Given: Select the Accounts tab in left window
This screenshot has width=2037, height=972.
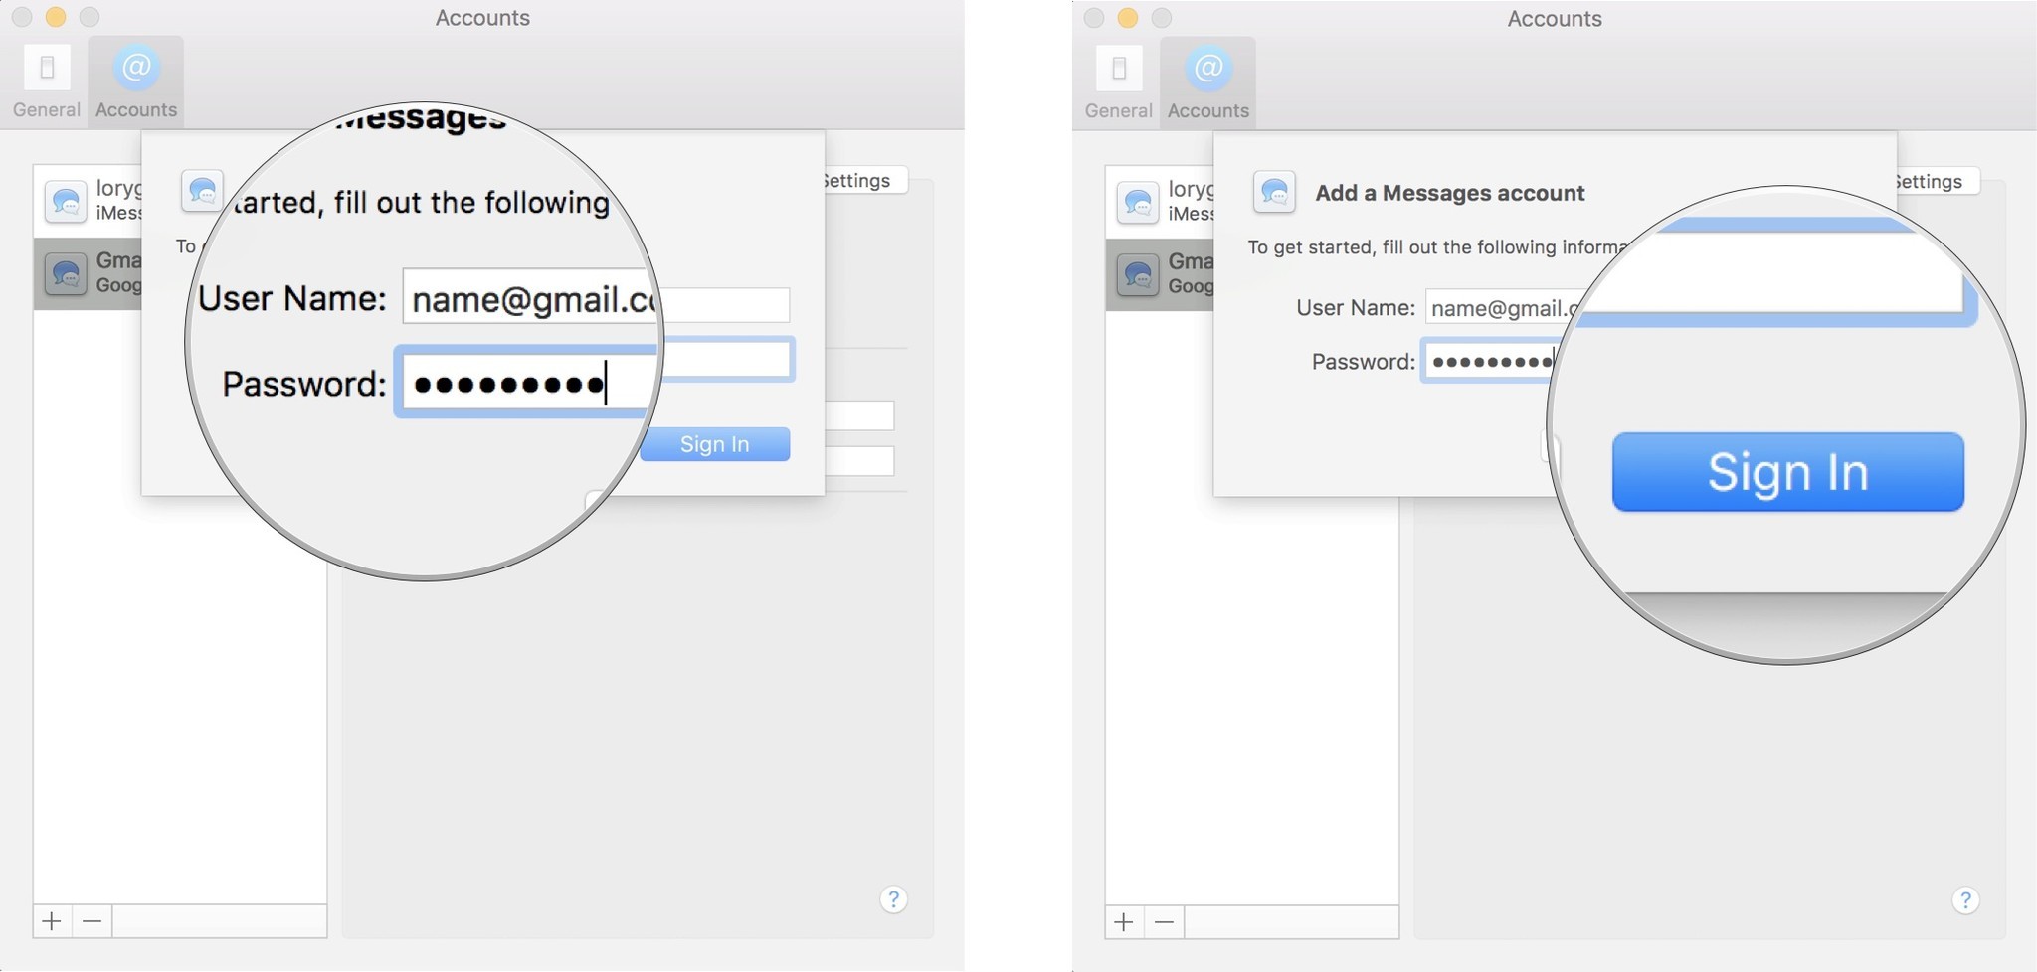Looking at the screenshot, I should pyautogui.click(x=136, y=81).
